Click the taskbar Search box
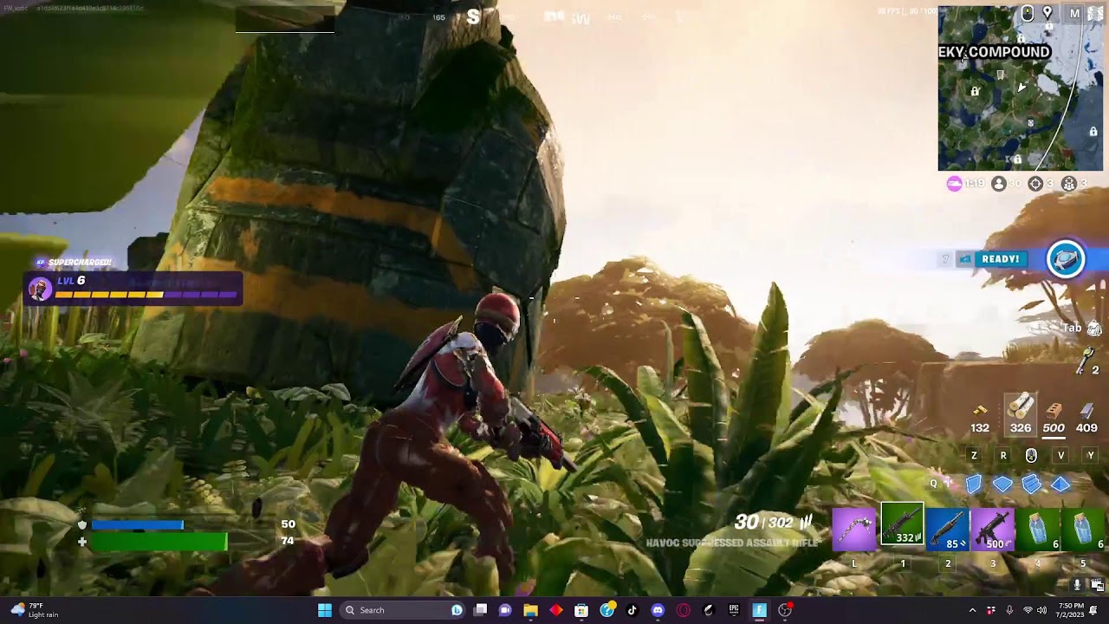This screenshot has height=624, width=1109. point(403,610)
